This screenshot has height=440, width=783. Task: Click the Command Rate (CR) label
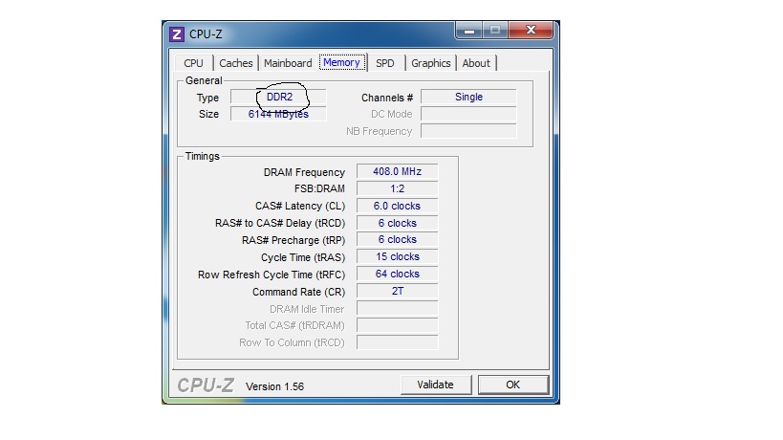click(298, 292)
